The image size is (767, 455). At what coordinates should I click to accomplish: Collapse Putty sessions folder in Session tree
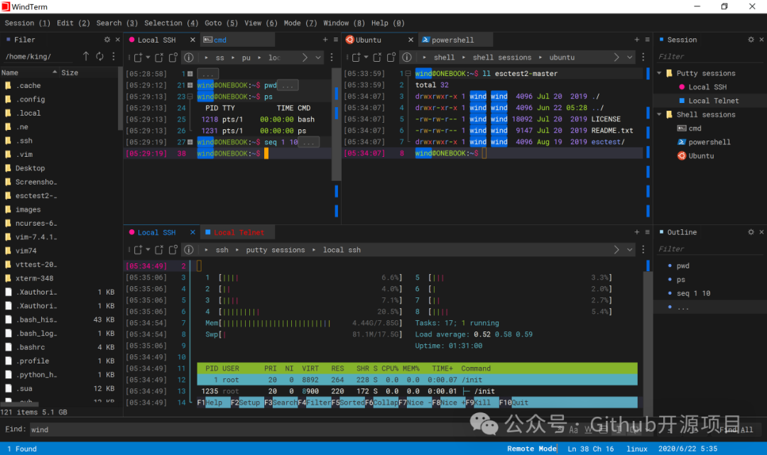(x=659, y=73)
